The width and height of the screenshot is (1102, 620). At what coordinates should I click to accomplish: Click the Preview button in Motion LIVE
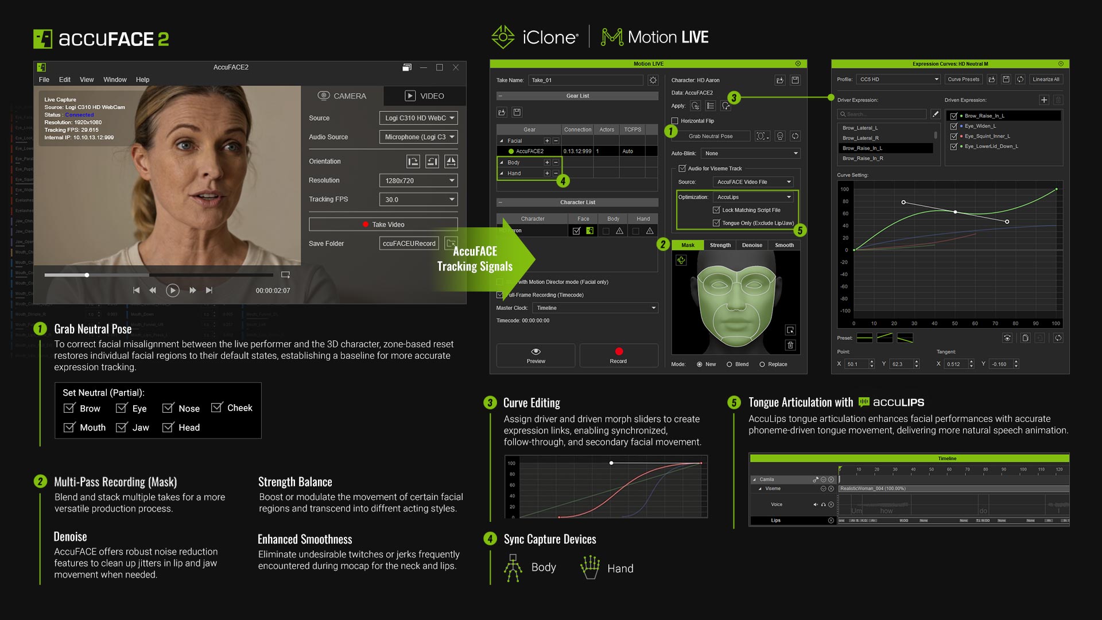click(x=536, y=355)
